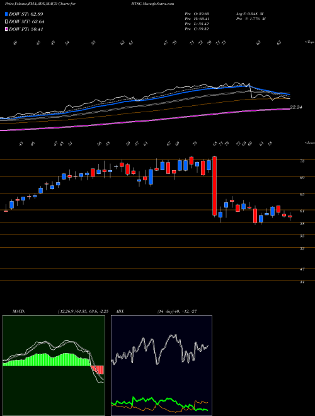315x416 pixels.
Task: Click the 'Avg V: 0.948 M' volume value
Action: click(249, 14)
